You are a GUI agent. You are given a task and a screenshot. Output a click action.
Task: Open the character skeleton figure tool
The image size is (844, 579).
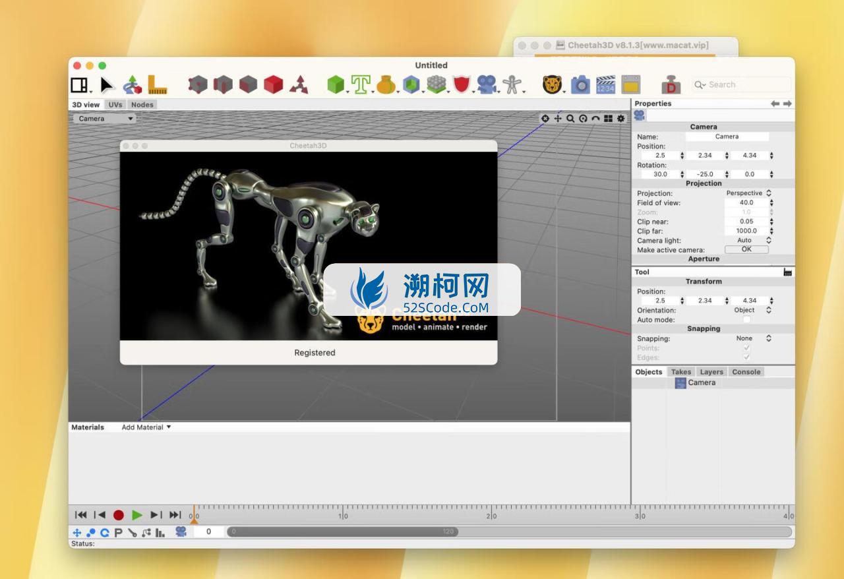(x=512, y=84)
